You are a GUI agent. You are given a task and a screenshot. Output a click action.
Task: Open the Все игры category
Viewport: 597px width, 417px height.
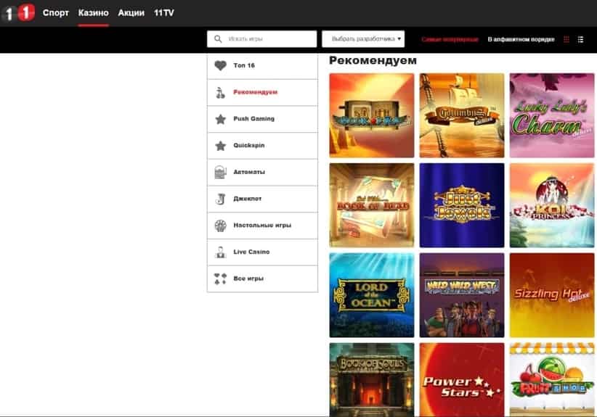coord(262,278)
